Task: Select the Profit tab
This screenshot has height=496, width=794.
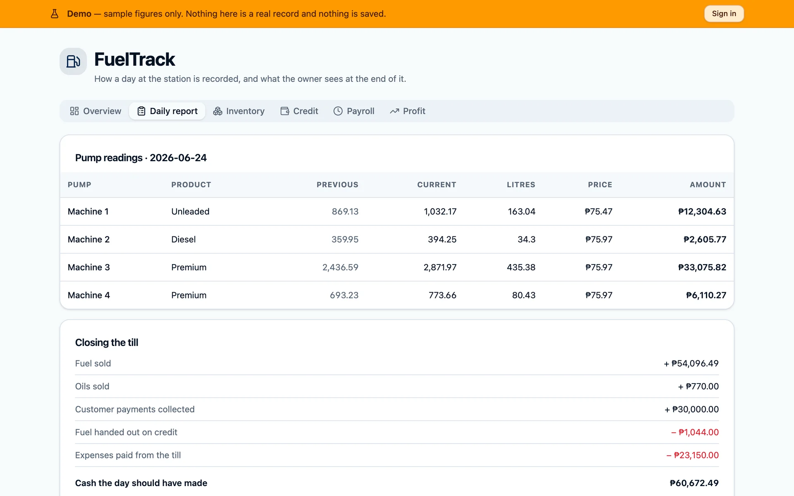Action: click(x=408, y=111)
